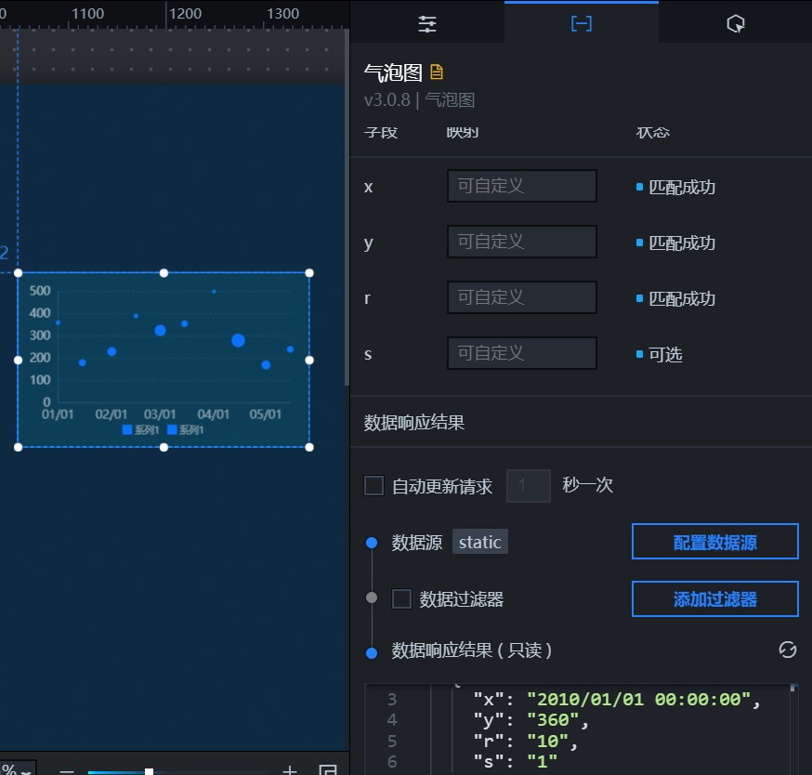Viewport: 812px width, 775px height.
Task: Refresh the data response result
Action: click(x=787, y=650)
